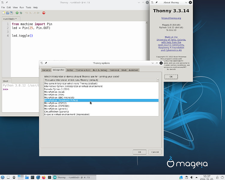Run current script with green play icon
This screenshot has width=225, height=180.
click(x=17, y=13)
